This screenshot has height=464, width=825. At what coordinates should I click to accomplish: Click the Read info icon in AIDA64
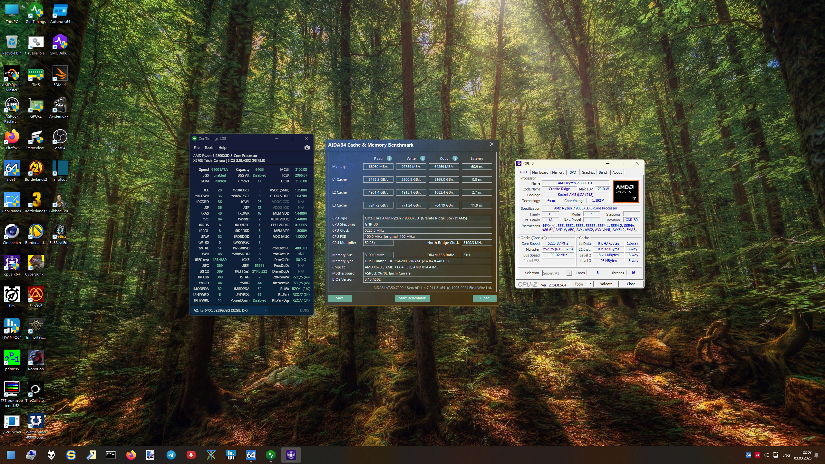click(x=389, y=158)
